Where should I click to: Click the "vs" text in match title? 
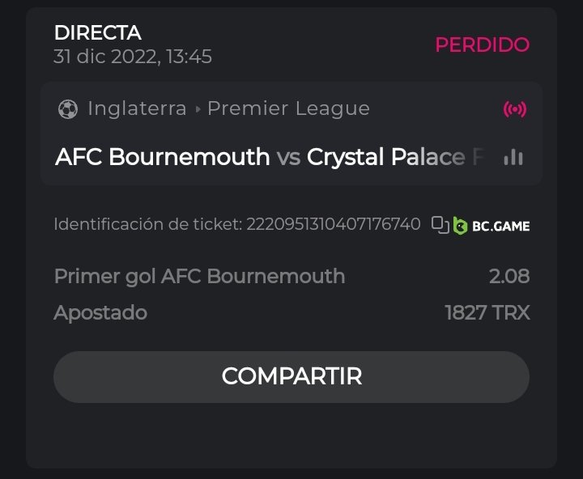click(288, 157)
